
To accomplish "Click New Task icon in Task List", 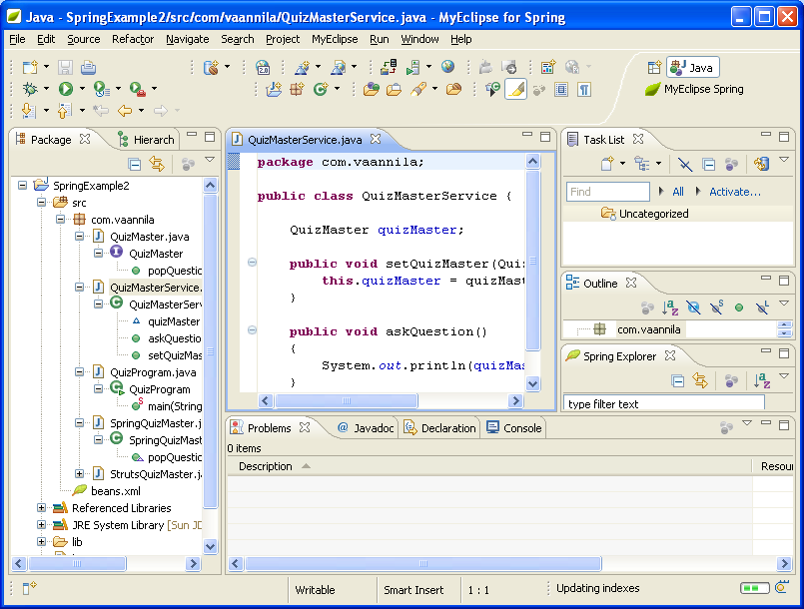I will click(x=607, y=164).
